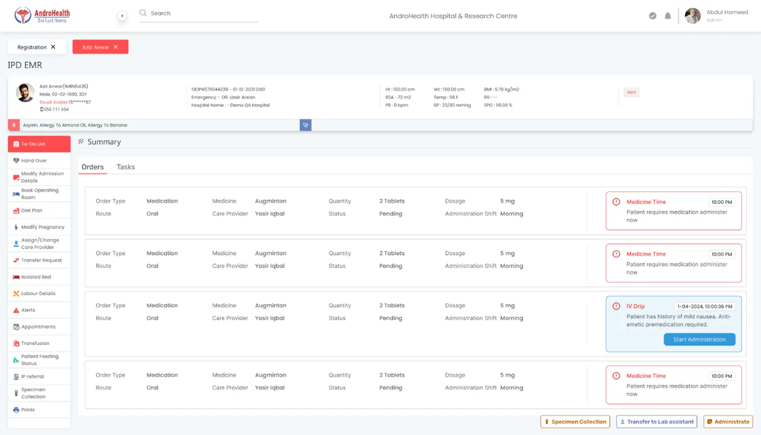
Task: Click the search magnifier icon
Action: (143, 13)
